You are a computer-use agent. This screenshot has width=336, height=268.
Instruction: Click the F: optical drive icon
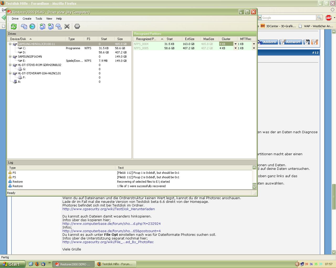(x=20, y=77)
